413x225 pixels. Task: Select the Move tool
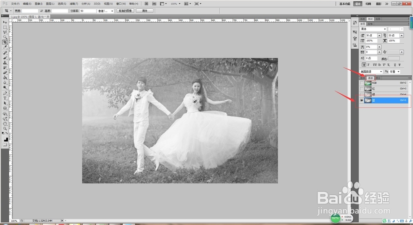(x=5, y=22)
